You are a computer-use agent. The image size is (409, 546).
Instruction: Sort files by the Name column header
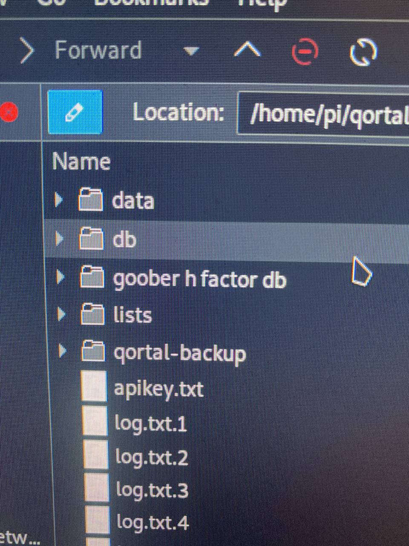point(81,162)
